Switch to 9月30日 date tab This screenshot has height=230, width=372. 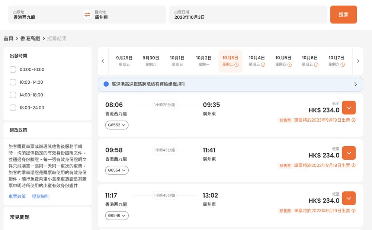(151, 61)
